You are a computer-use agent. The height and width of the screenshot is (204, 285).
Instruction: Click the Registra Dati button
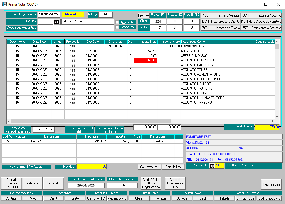tap(271, 184)
